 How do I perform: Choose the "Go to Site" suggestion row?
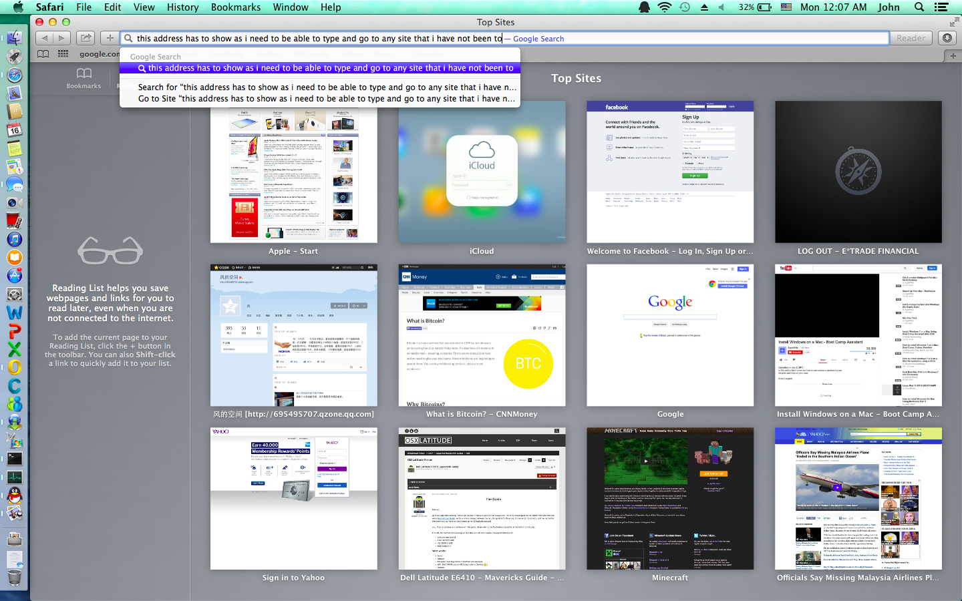pos(320,99)
